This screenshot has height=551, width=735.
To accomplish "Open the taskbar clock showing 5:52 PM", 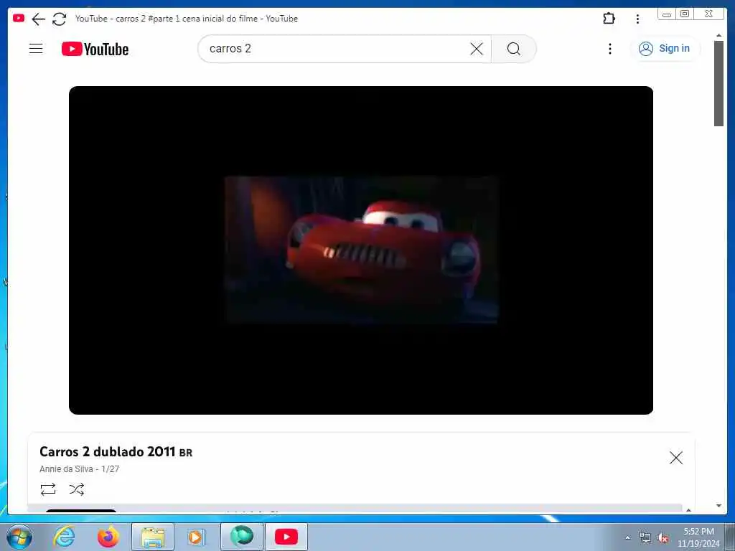I will click(698, 537).
